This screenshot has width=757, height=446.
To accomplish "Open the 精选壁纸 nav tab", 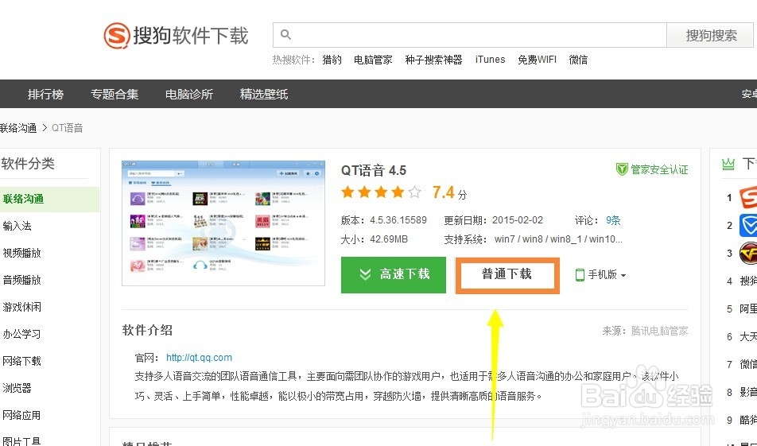I will click(x=264, y=94).
